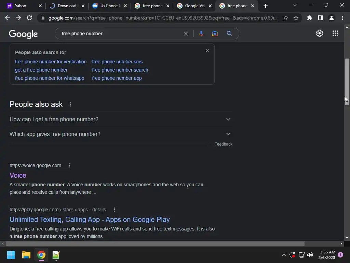Open free phone number for whatsapp
The width and height of the screenshot is (350, 263).
click(x=50, y=78)
